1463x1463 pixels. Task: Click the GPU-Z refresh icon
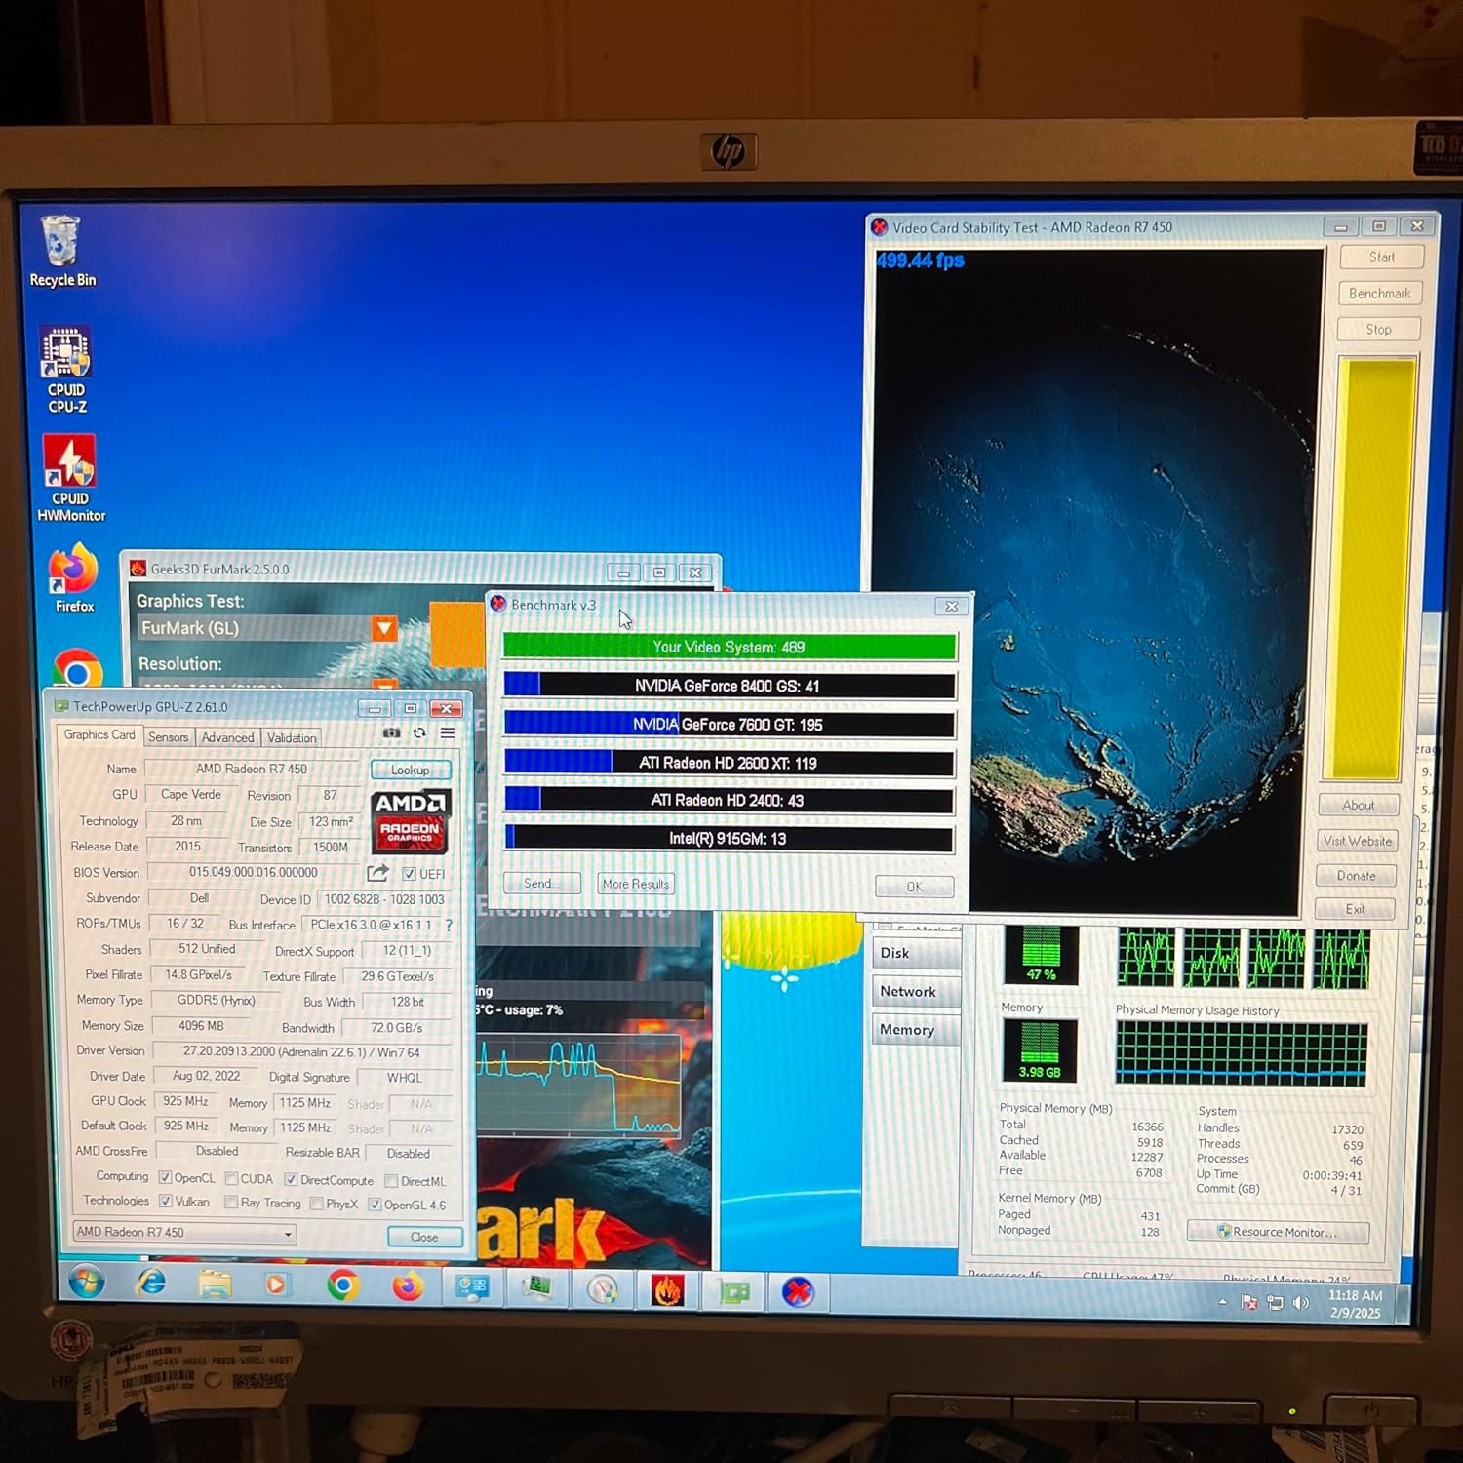pos(419,732)
